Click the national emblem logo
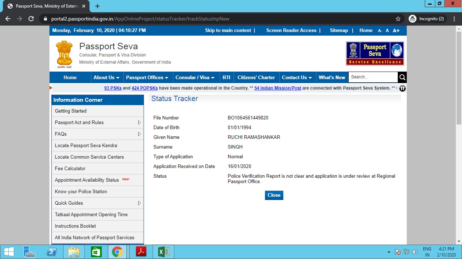462x259 pixels. (64, 54)
